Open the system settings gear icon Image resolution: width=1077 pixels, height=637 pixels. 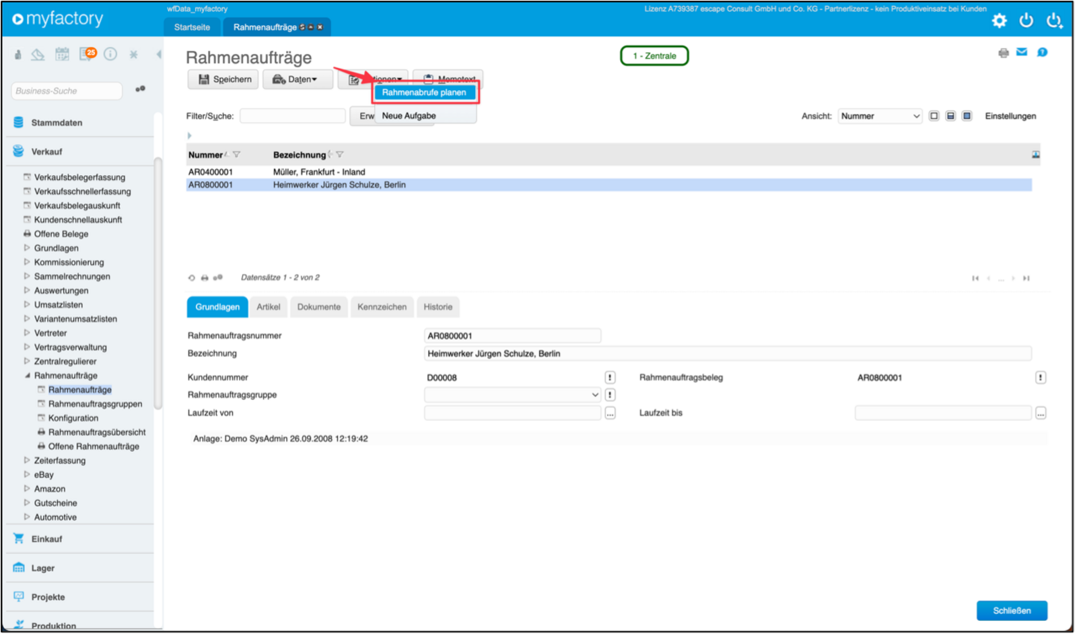[999, 21]
